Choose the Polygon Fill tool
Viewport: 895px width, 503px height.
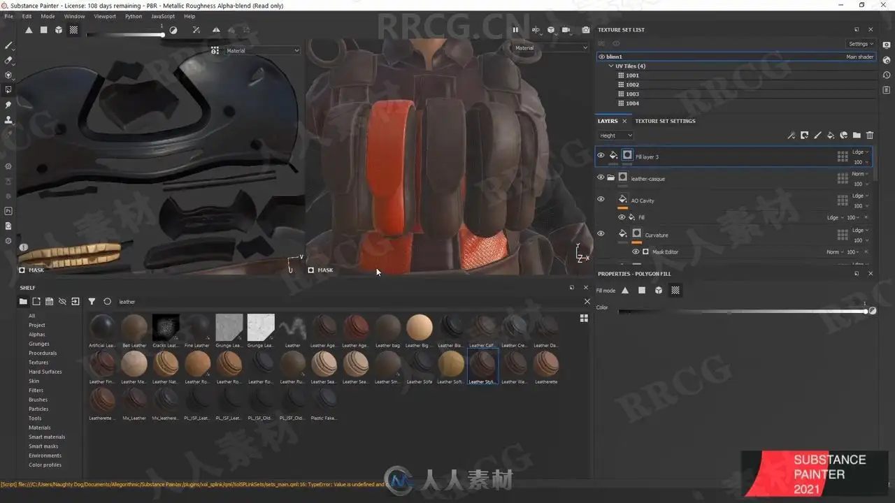click(x=8, y=90)
